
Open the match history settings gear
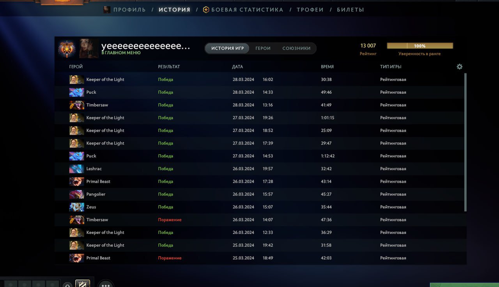460,67
